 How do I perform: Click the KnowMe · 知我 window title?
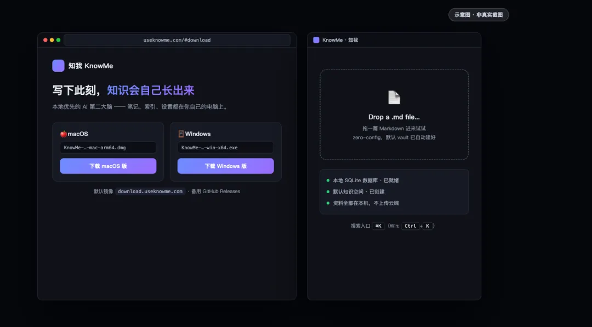340,40
